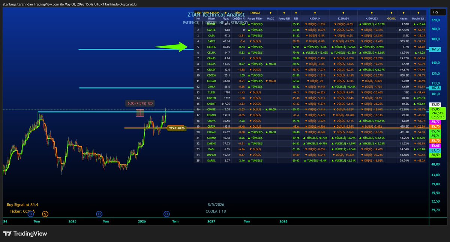Select the magenta 85,77 price tag

point(436,122)
